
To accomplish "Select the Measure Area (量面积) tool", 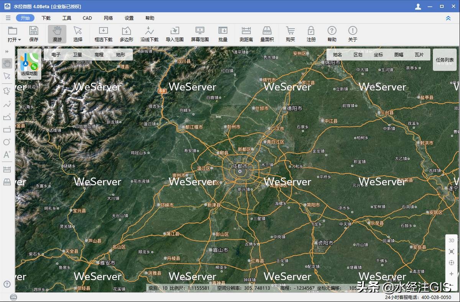I will tap(267, 34).
